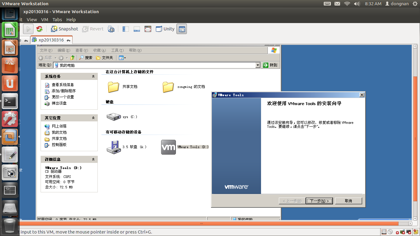Open the 文件(F) menu in Explorer
The width and height of the screenshot is (420, 236).
coord(46,50)
